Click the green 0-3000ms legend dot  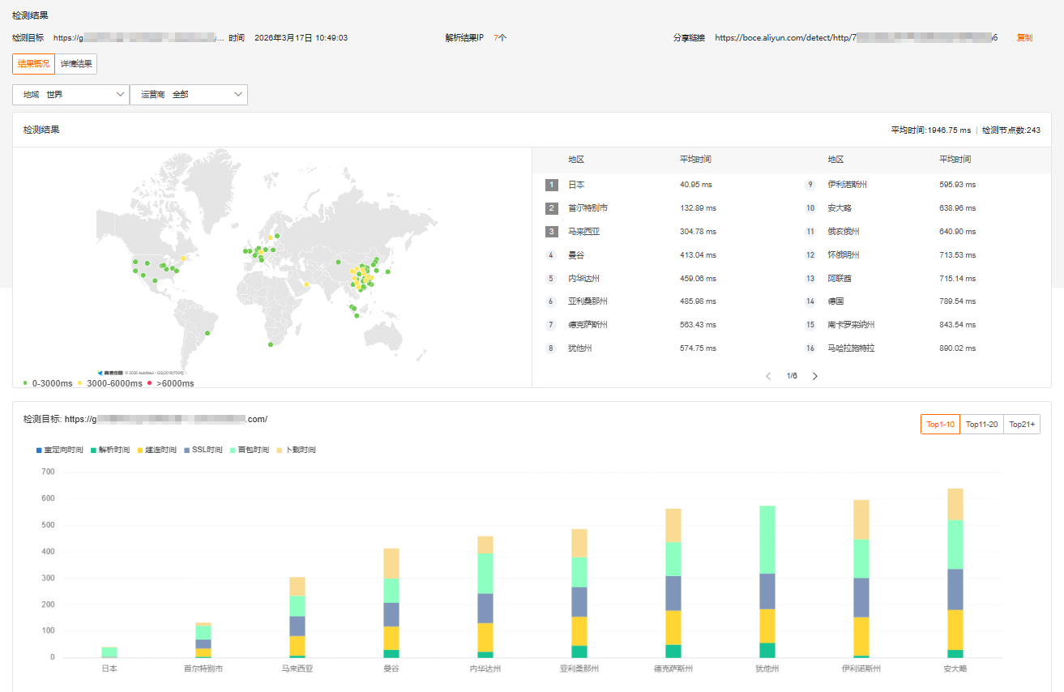point(25,383)
